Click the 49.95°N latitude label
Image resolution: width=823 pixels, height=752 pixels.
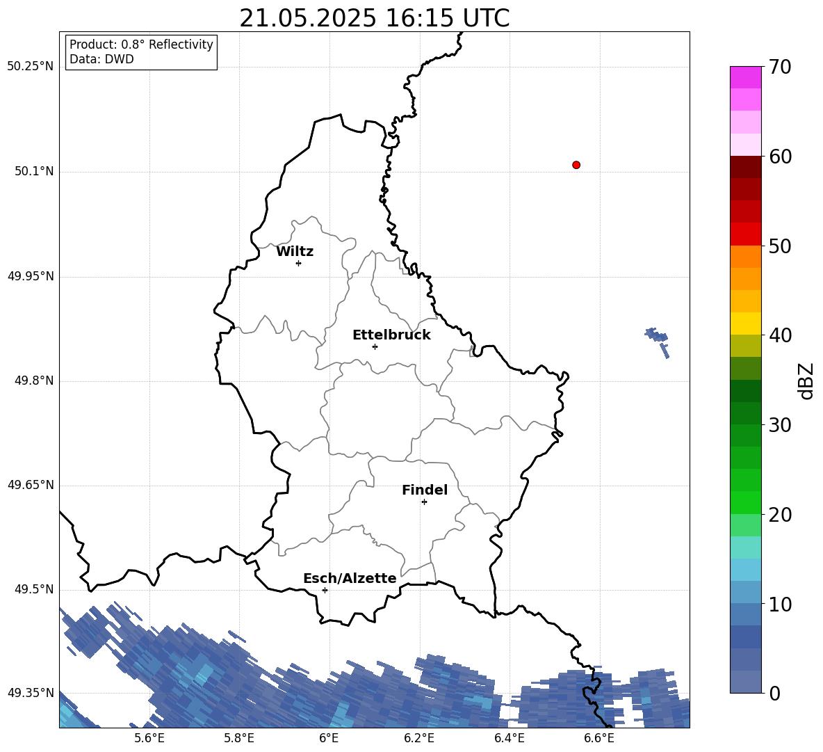pos(31,276)
